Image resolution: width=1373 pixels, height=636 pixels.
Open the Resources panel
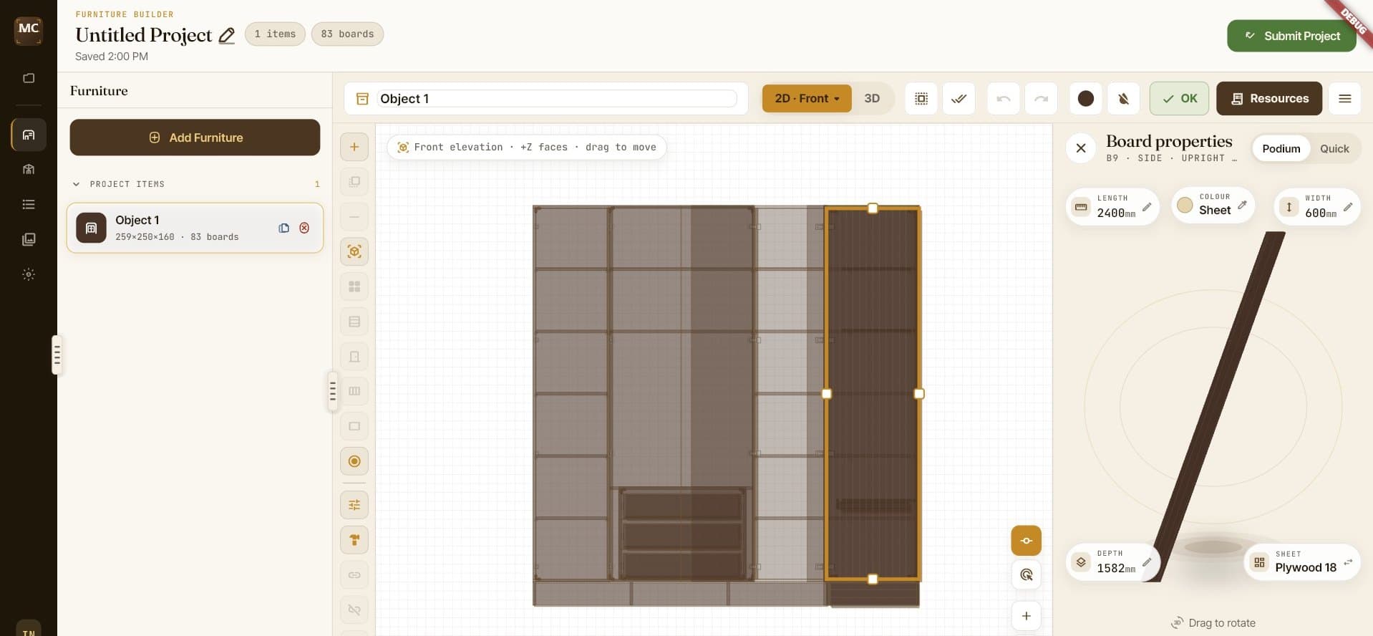point(1269,99)
